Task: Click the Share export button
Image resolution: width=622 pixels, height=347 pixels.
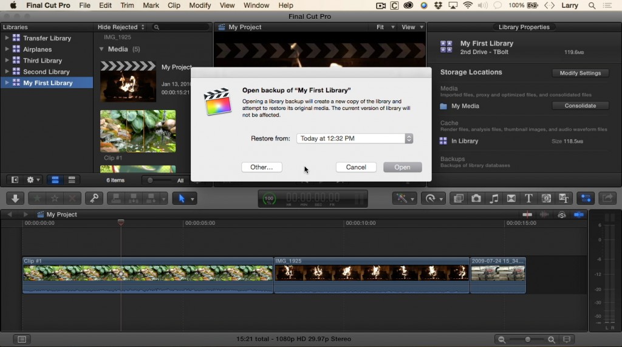Action: (x=607, y=198)
